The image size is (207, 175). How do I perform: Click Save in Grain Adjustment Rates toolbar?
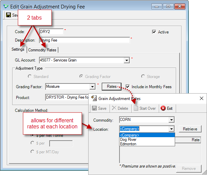[x=99, y=108]
